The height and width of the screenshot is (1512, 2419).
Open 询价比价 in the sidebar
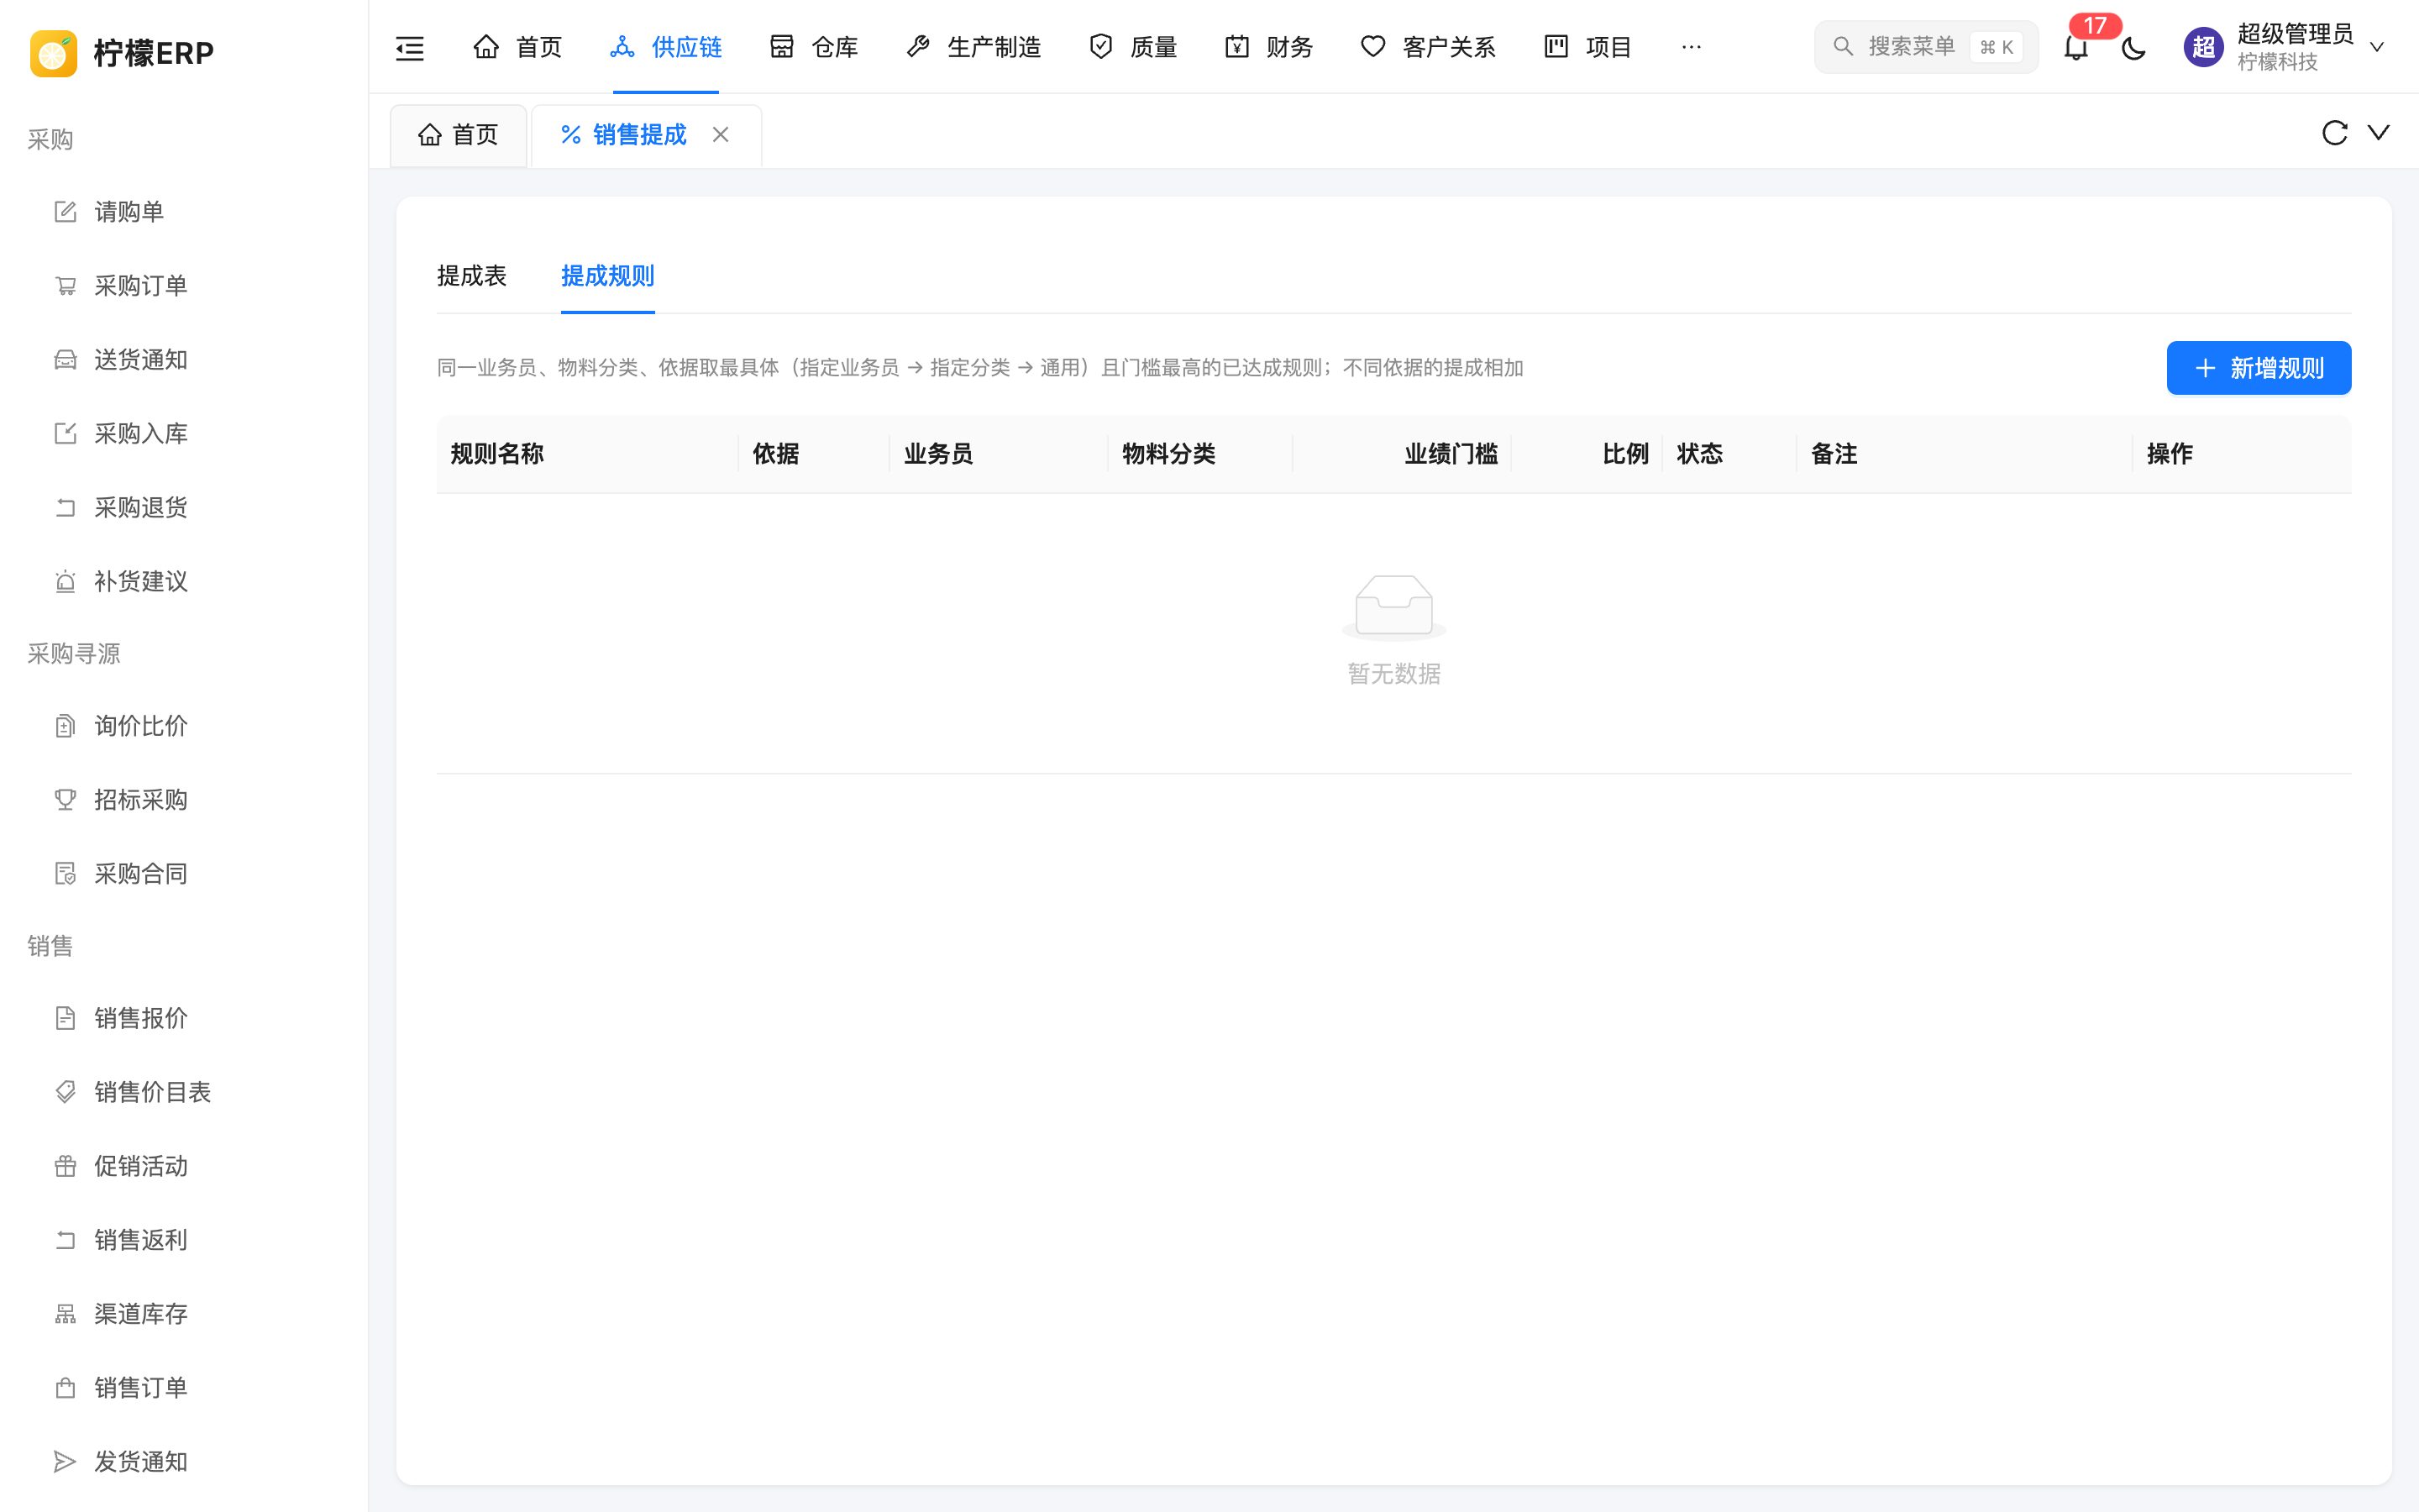(x=184, y=726)
